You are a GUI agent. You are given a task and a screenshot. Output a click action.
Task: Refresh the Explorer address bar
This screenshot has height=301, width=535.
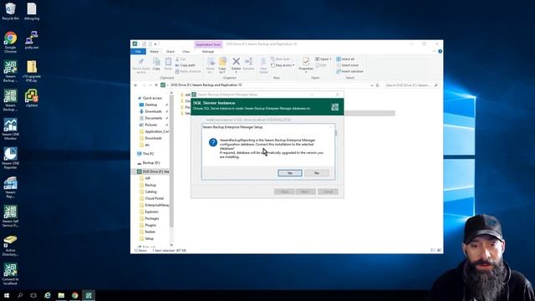point(378,85)
